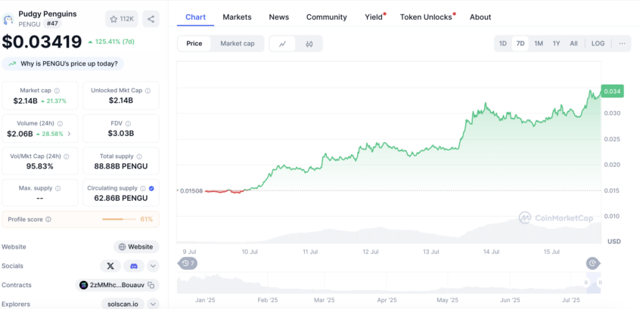643x309 pixels.
Task: Open Volume (24h) details arrow
Action: pos(69,134)
